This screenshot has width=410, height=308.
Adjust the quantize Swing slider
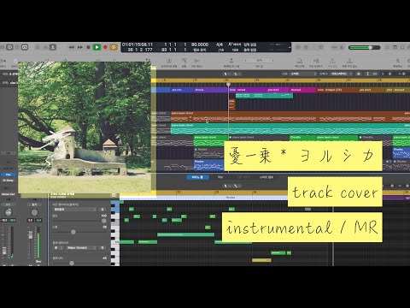[73, 232]
